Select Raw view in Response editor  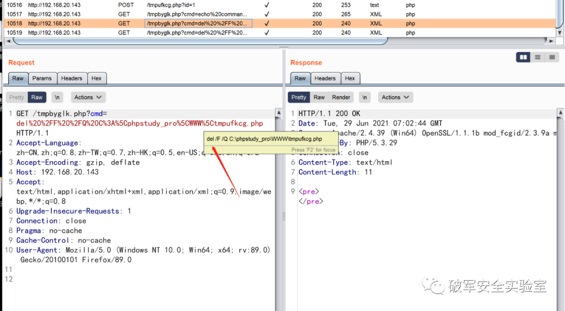pyautogui.click(x=319, y=97)
